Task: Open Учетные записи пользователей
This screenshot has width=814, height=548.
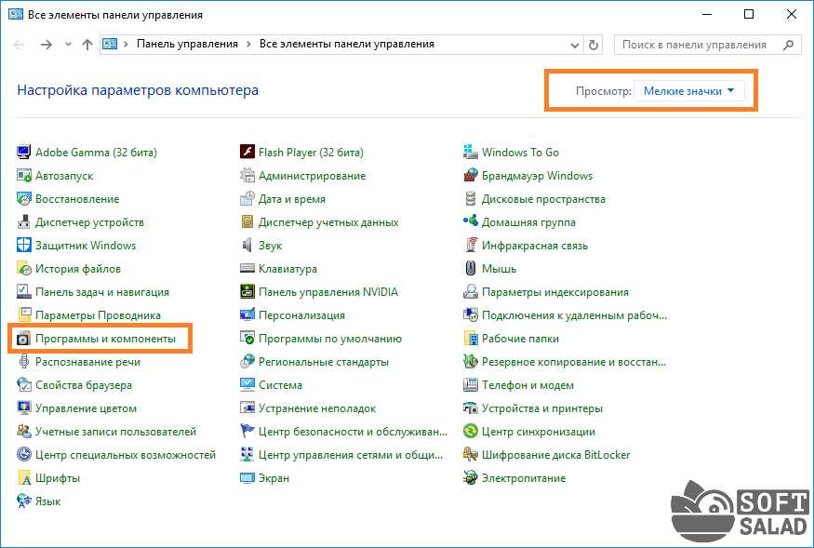Action: pos(115,432)
